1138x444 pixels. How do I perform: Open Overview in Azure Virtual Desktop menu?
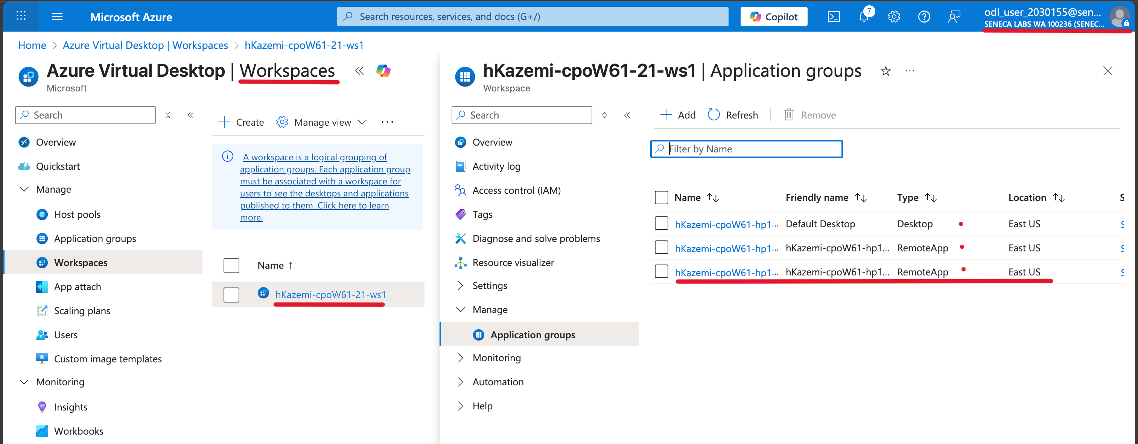56,142
